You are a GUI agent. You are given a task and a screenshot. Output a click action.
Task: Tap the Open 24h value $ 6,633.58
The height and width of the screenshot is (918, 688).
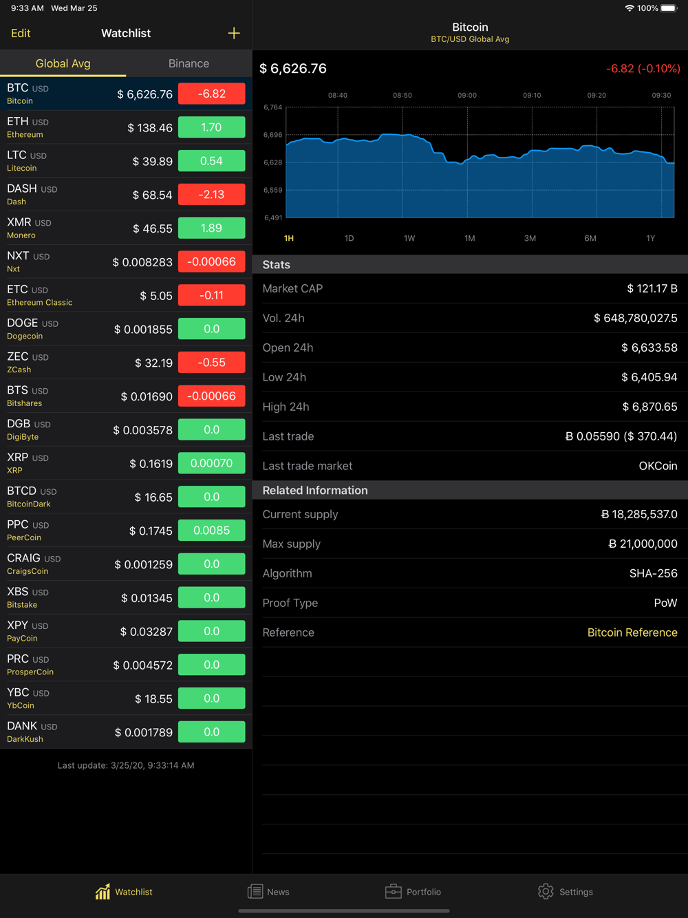[x=649, y=348]
